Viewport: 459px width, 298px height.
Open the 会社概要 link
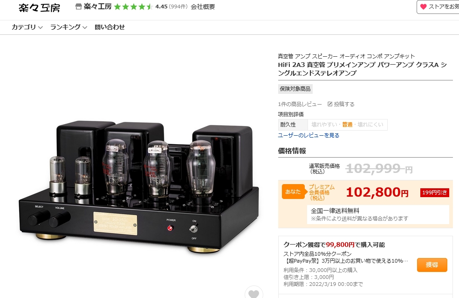(203, 7)
